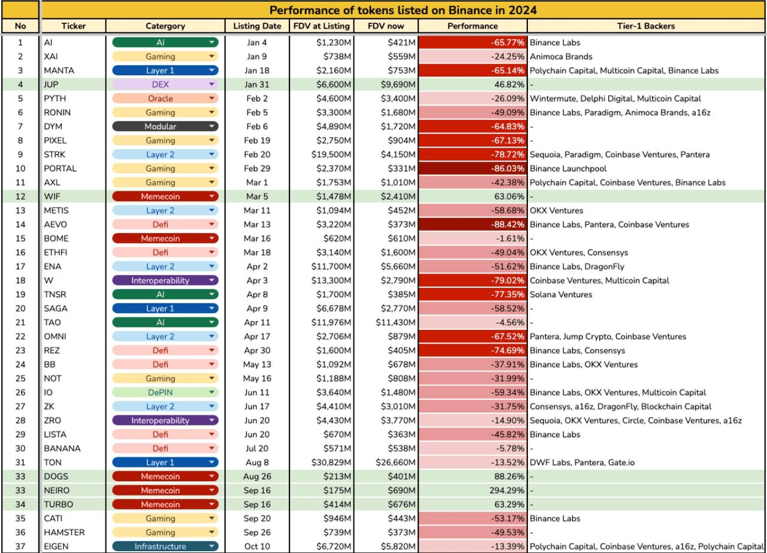Select the Oct 10 listing date cell
This screenshot has height=553, width=767.
click(x=258, y=546)
